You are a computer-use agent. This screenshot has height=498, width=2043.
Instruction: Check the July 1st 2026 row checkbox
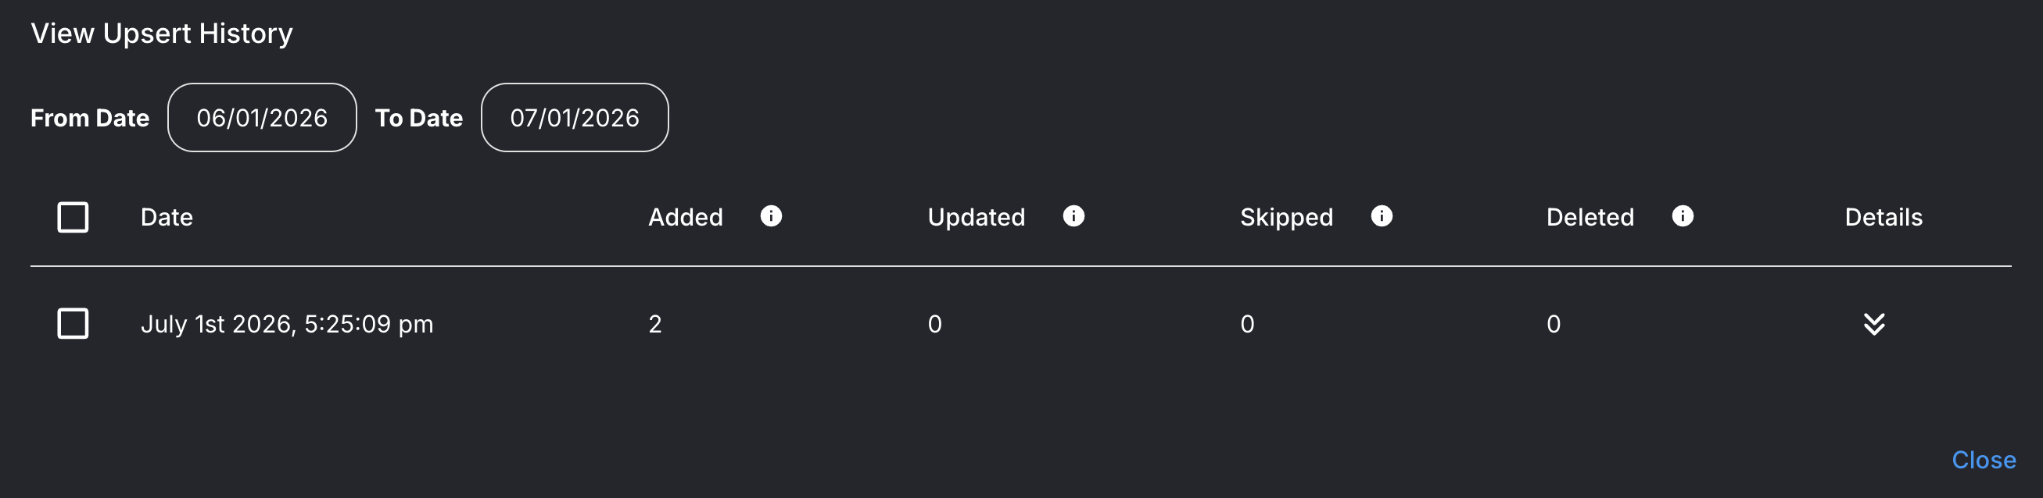(x=73, y=323)
